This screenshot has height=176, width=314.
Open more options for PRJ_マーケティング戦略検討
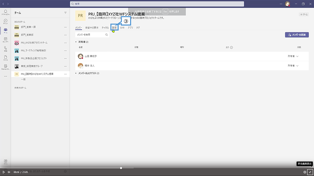pos(65,51)
